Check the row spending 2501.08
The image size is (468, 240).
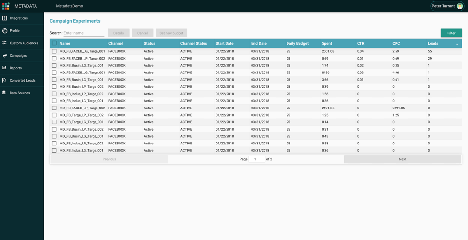tap(54, 51)
